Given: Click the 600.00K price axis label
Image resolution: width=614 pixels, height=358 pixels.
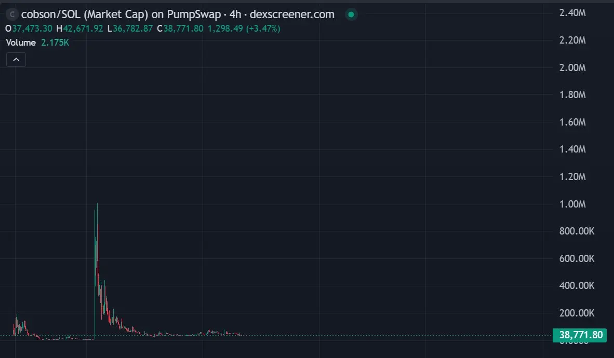Looking at the screenshot, I should pos(577,258).
